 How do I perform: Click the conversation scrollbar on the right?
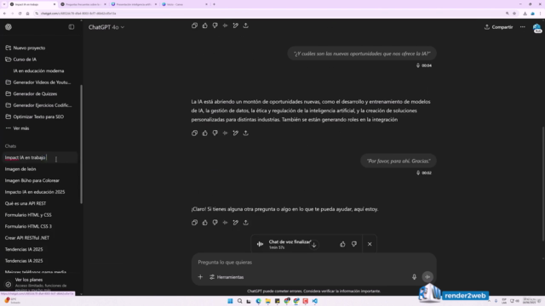point(543,184)
